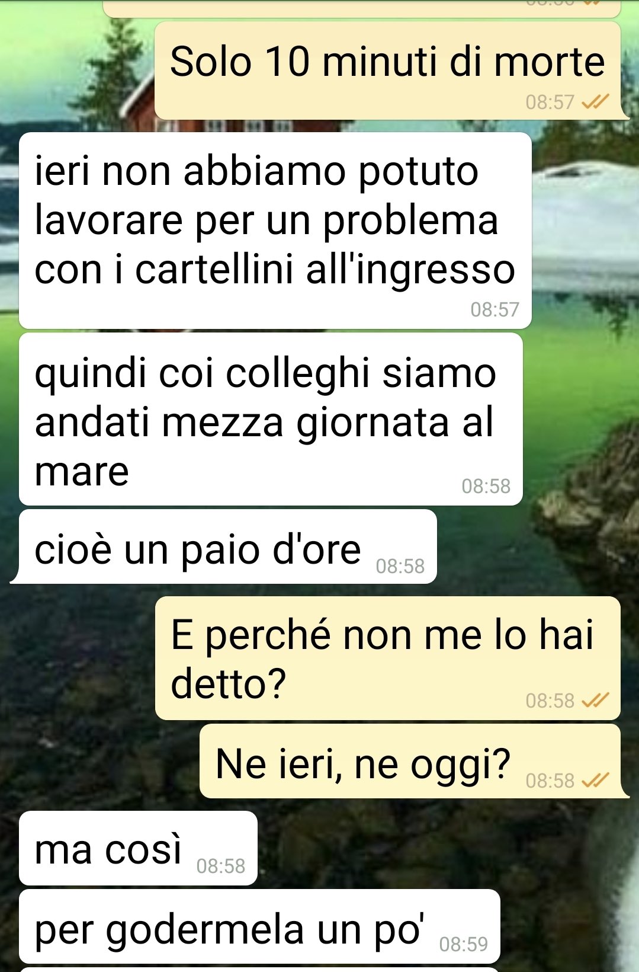Select the 'Solo 10 minuti di morte' message
The width and height of the screenshot is (639, 972).
(x=388, y=71)
